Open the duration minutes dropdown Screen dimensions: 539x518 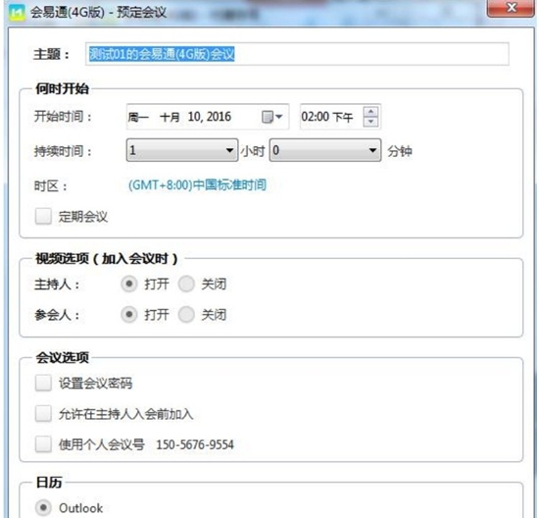tap(325, 150)
